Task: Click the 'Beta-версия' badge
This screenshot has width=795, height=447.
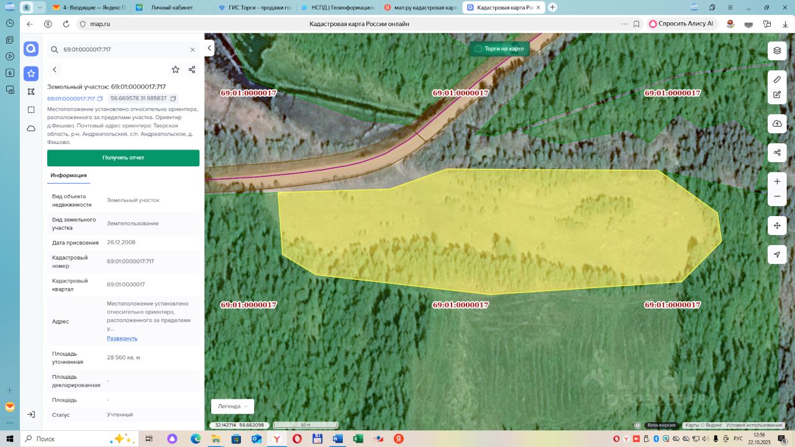Action: click(661, 425)
